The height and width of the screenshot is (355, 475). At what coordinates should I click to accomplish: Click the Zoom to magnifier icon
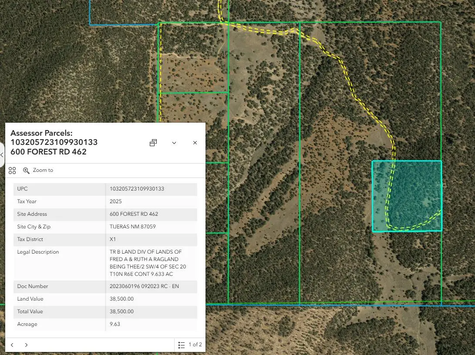click(x=26, y=170)
